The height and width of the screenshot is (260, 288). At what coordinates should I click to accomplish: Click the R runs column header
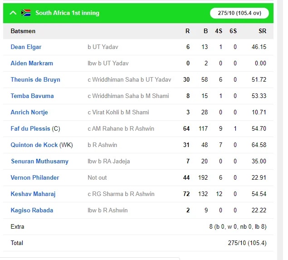(x=187, y=31)
